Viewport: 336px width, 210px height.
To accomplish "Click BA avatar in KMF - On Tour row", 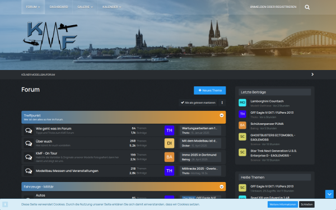I will coord(169,157).
